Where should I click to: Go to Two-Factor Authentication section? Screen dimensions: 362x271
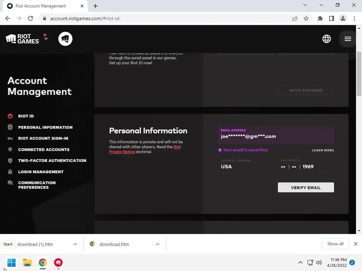coord(52,161)
